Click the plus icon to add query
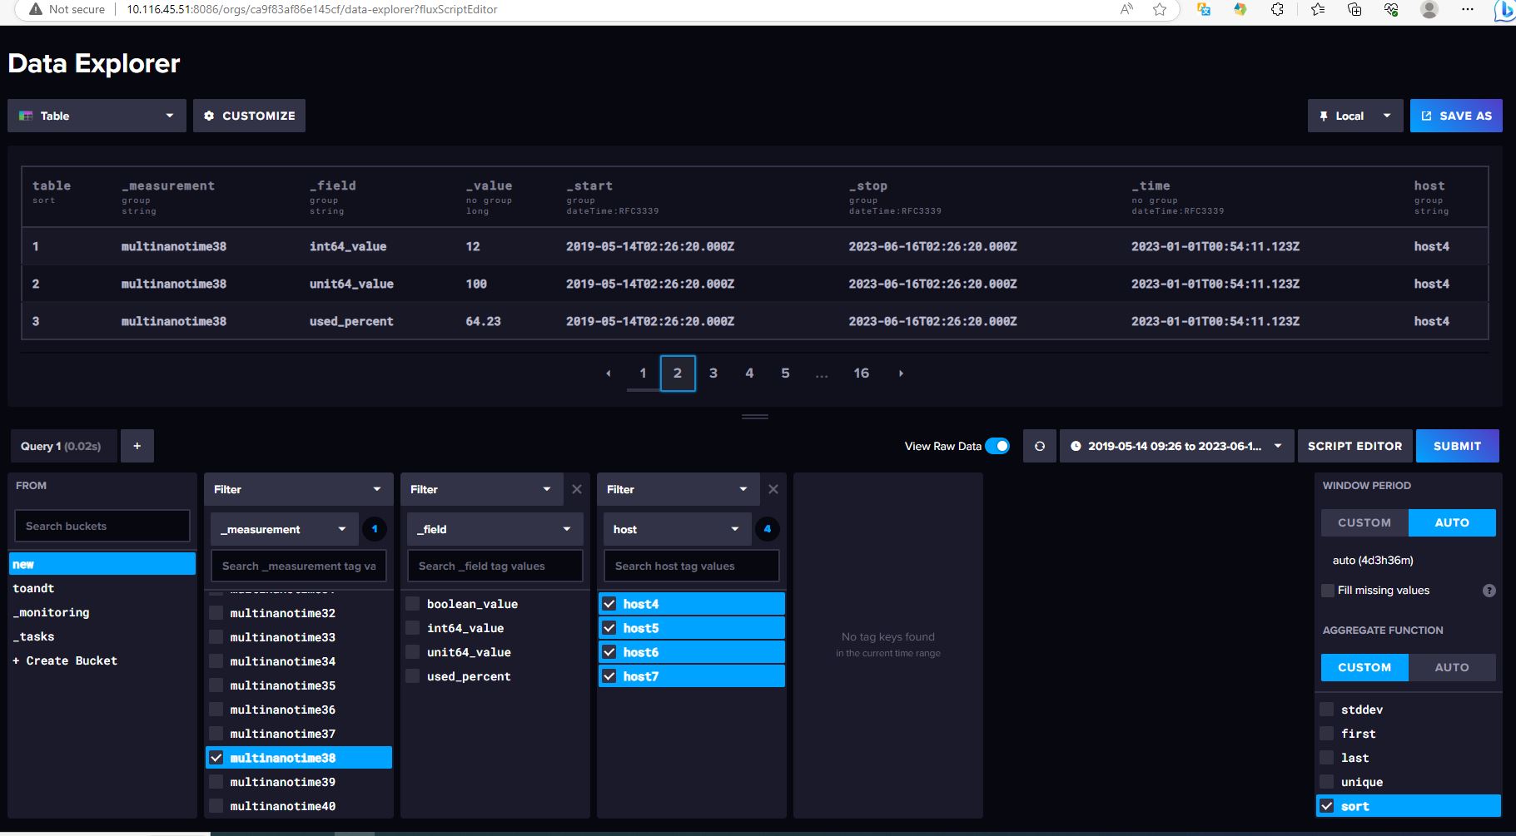Viewport: 1516px width, 836px height. click(x=137, y=446)
